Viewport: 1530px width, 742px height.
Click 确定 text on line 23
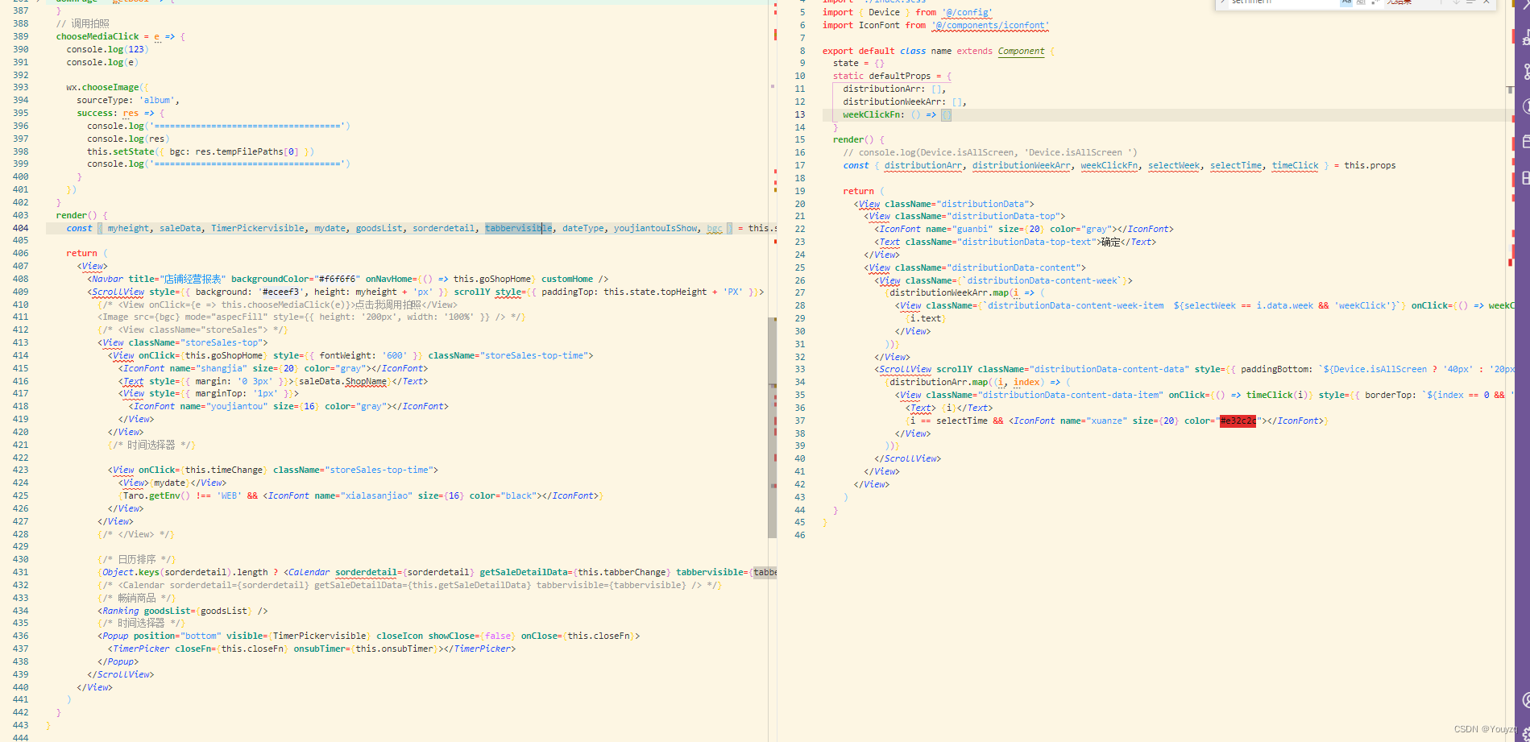[1110, 242]
